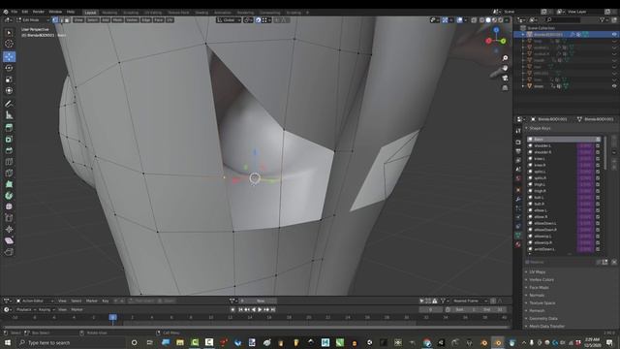Select the Select Box tool
620x349 pixels.
9,33
